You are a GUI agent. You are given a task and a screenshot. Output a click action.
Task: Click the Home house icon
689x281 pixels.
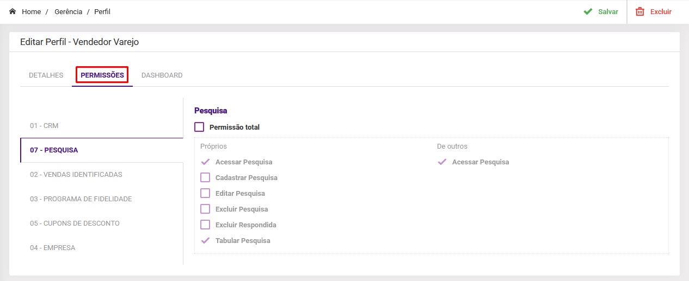pyautogui.click(x=13, y=11)
